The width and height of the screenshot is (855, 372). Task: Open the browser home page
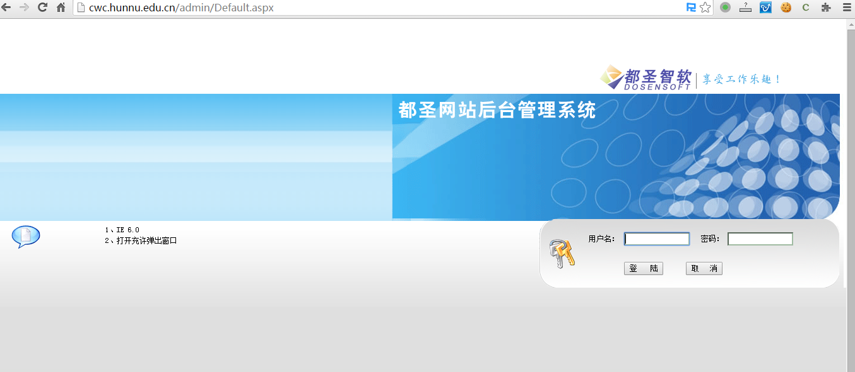[61, 8]
